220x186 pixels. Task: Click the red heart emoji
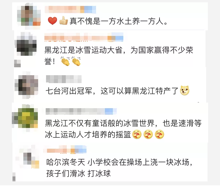click(x=52, y=21)
